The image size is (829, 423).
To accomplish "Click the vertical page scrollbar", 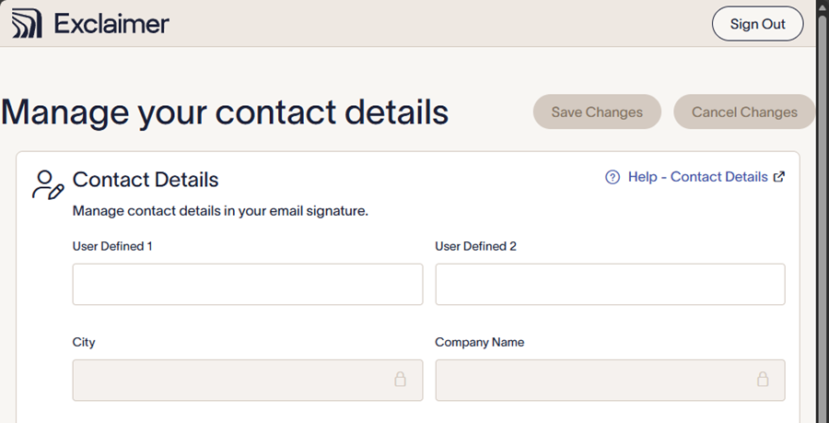I will (823, 212).
